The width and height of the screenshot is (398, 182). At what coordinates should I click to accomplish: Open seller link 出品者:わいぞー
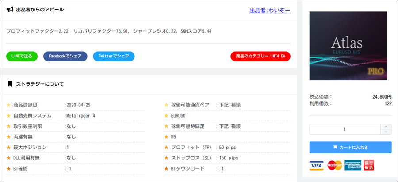point(270,11)
